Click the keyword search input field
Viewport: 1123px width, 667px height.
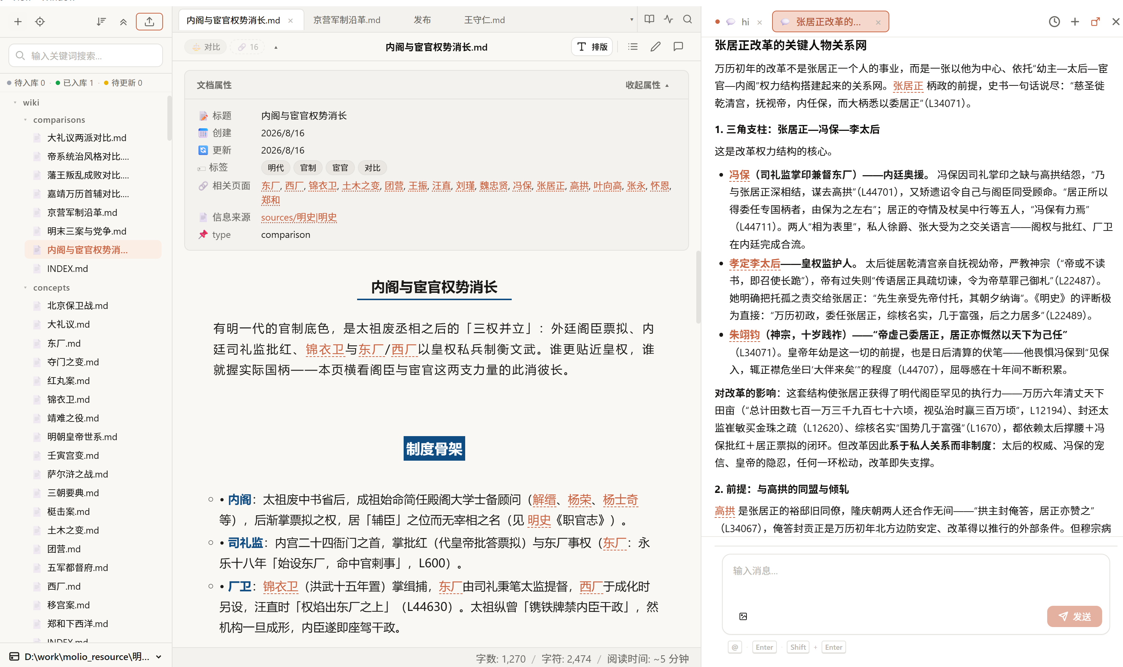point(86,55)
